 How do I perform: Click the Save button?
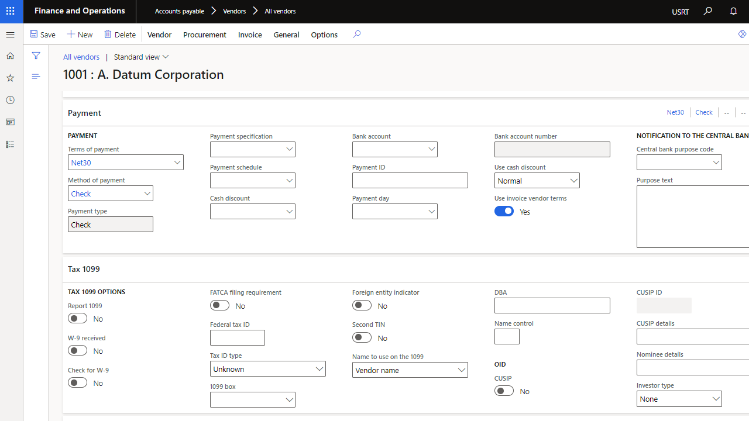point(43,34)
